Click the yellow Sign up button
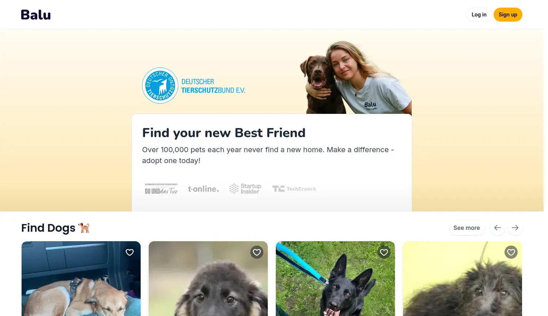The height and width of the screenshot is (316, 548). coord(508,15)
